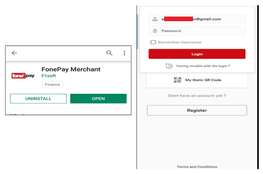Focus the Password input field
This screenshot has height=174, width=263.
coord(201,31)
